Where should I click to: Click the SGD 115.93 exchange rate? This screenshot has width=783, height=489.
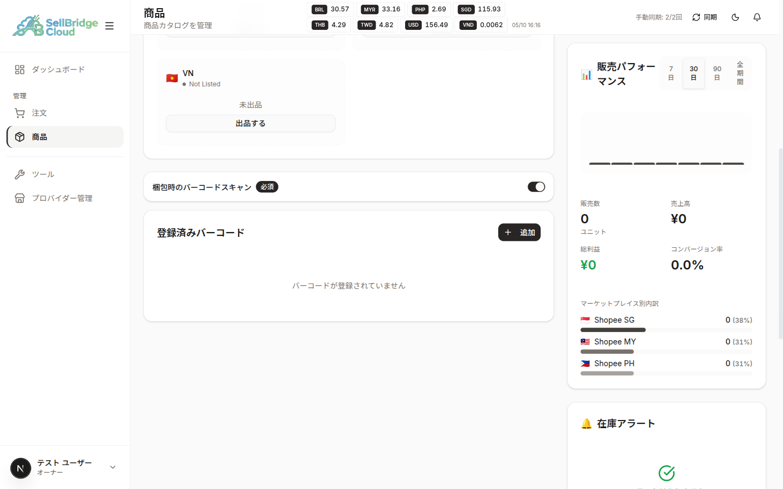[x=480, y=9]
